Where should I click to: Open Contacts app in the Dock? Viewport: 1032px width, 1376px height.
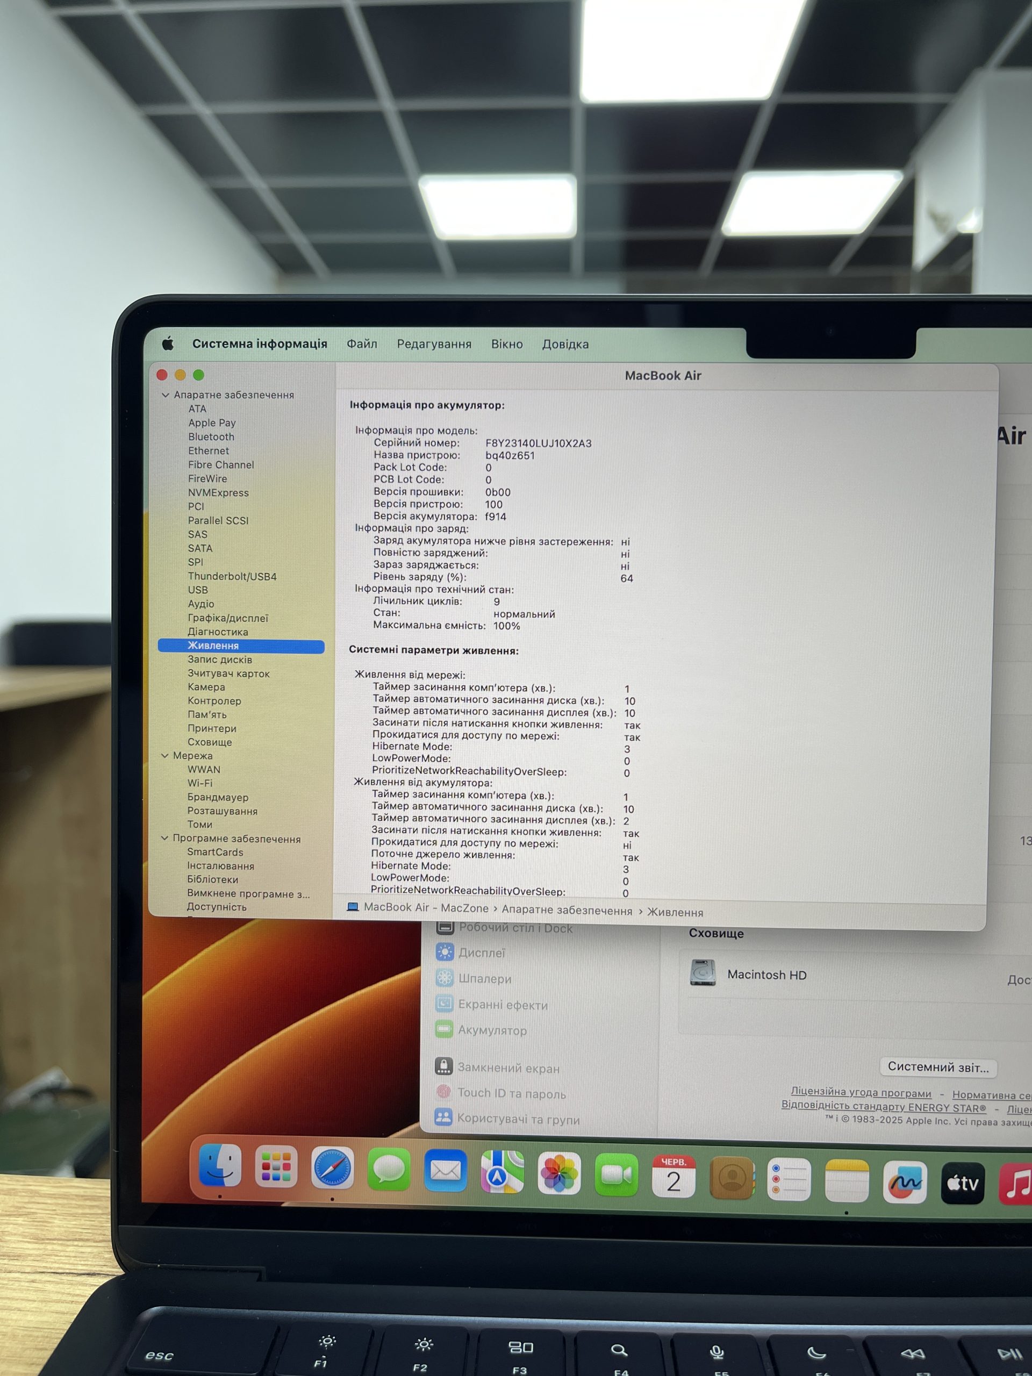pos(732,1177)
